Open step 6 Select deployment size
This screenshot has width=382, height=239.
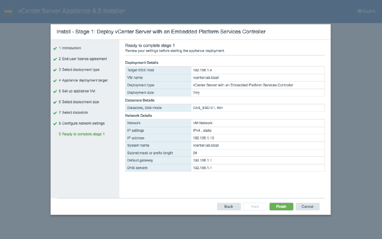coord(79,102)
